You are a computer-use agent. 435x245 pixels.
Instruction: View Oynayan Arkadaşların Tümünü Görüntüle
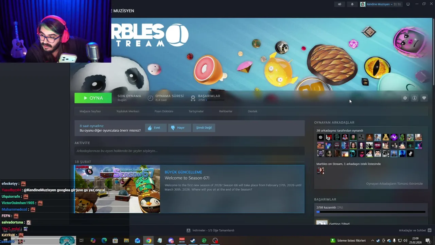pos(394,184)
